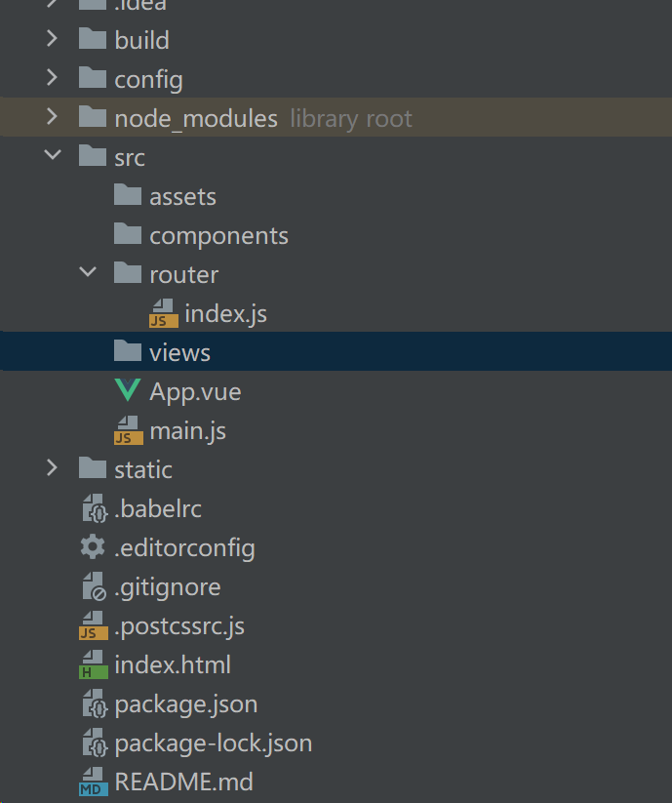The width and height of the screenshot is (672, 803).
Task: Expand the node_modules folder arrow
Action: 53,118
